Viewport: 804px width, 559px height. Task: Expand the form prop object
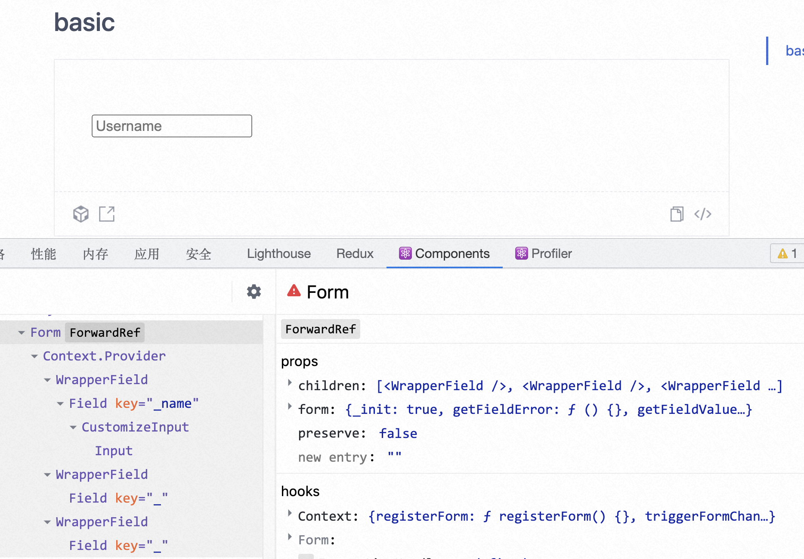click(x=290, y=406)
